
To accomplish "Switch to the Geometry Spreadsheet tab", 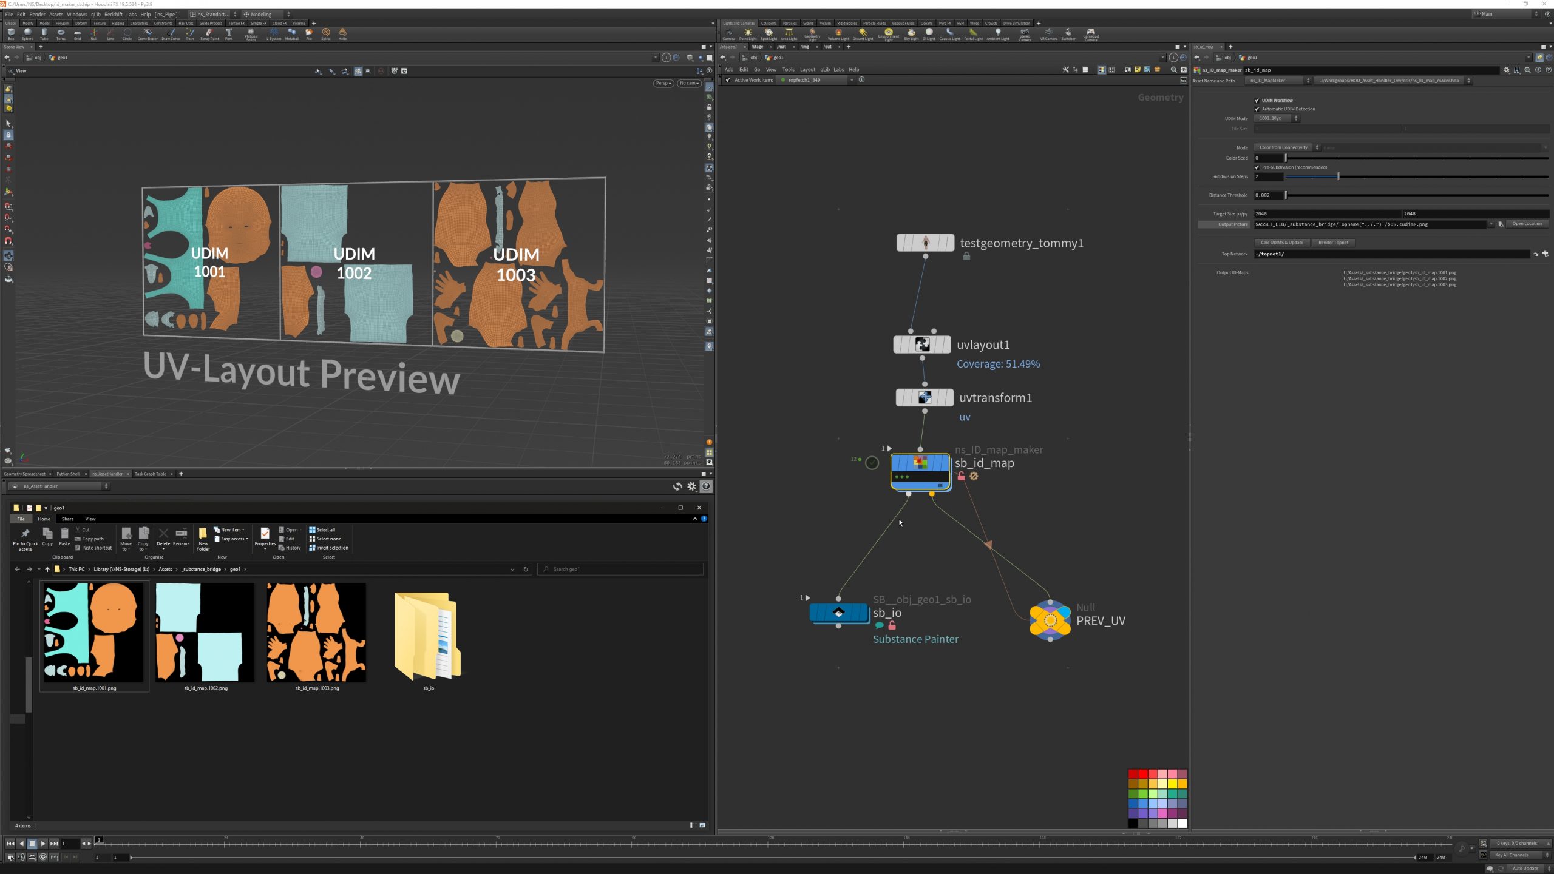I will click(x=24, y=474).
